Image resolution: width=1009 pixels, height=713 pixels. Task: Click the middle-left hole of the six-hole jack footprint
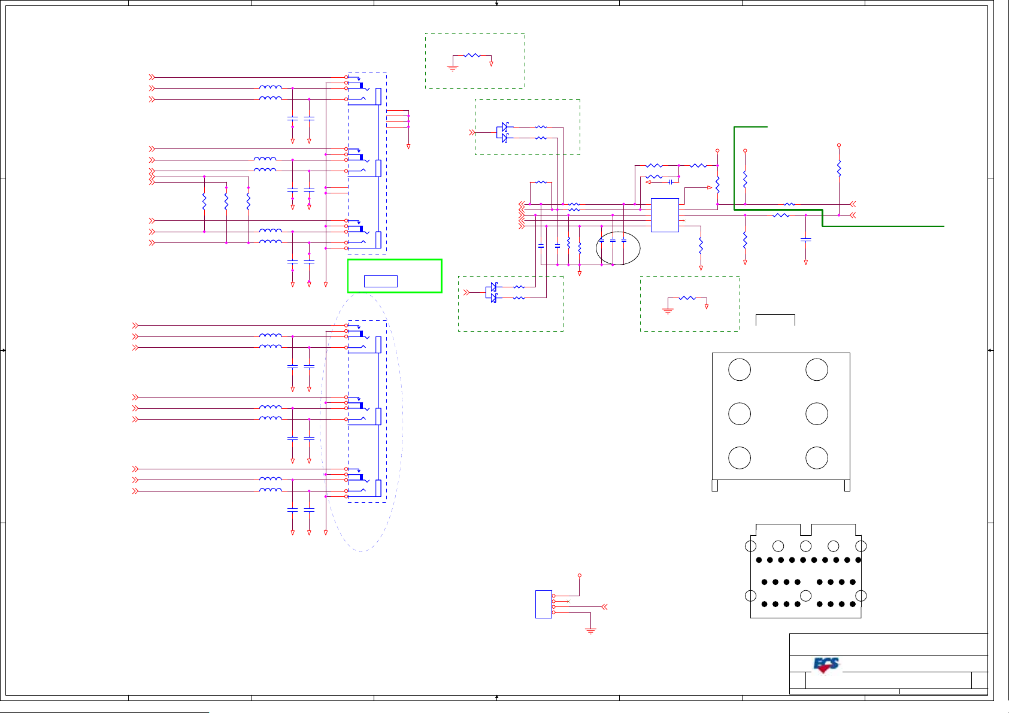740,414
